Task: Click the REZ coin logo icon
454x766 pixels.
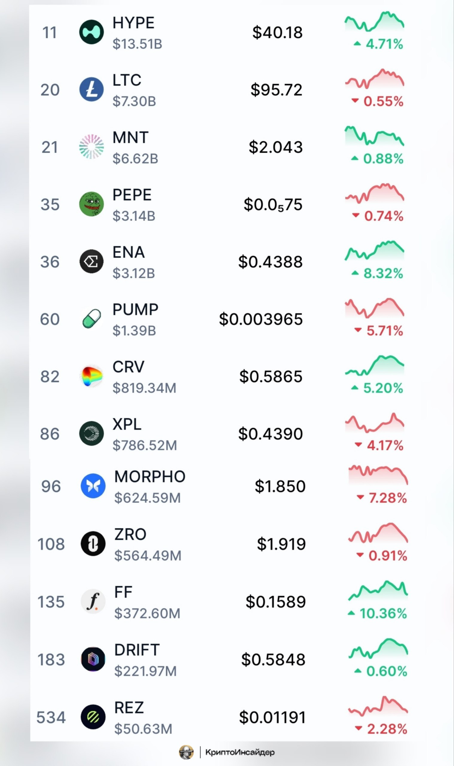Action: point(93,717)
